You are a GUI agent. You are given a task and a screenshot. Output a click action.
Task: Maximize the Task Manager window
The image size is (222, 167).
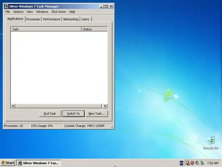[106, 6]
